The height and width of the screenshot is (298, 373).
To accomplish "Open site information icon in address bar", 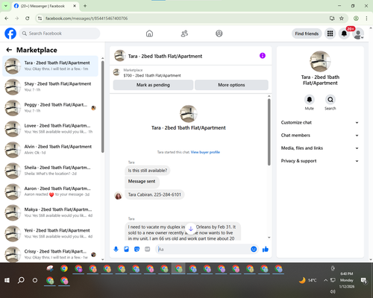I will coord(40,18).
